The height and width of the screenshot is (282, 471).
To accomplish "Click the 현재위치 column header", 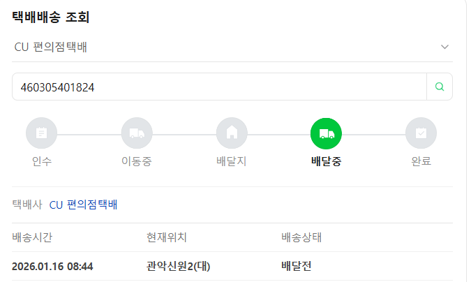I will 167,237.
